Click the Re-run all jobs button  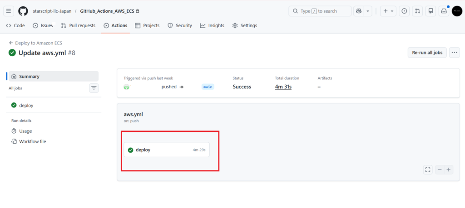tap(427, 53)
